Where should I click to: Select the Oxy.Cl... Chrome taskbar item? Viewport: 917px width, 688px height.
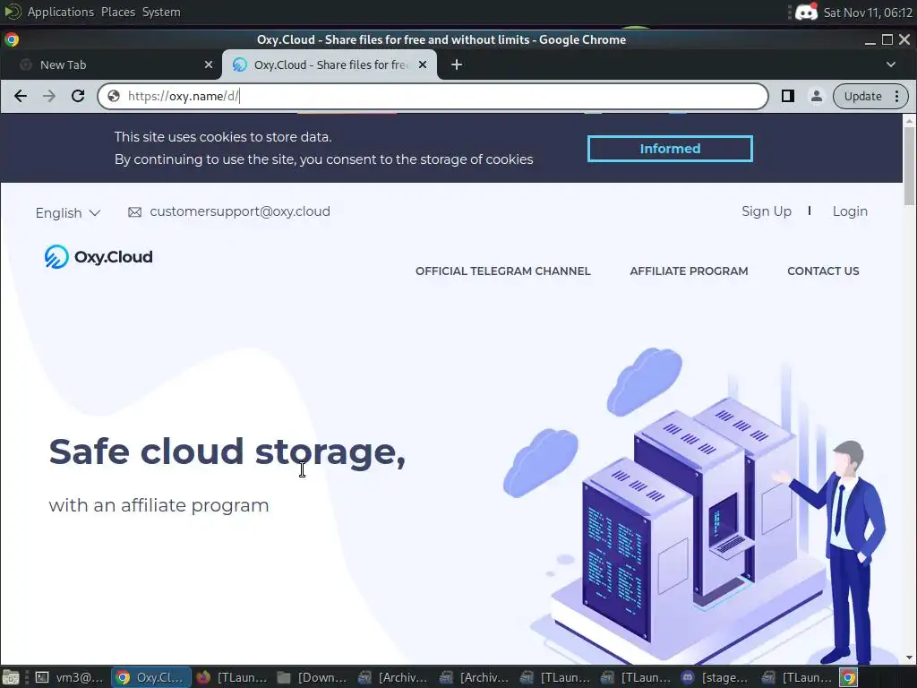click(150, 677)
